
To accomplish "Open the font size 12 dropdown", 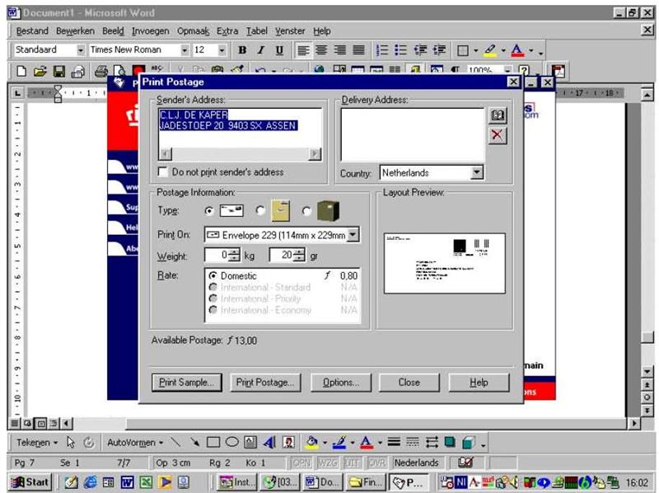I will click(222, 50).
